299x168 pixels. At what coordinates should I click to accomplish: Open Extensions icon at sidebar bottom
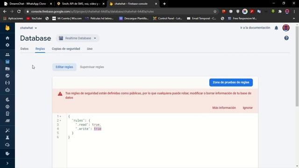(x=7, y=154)
